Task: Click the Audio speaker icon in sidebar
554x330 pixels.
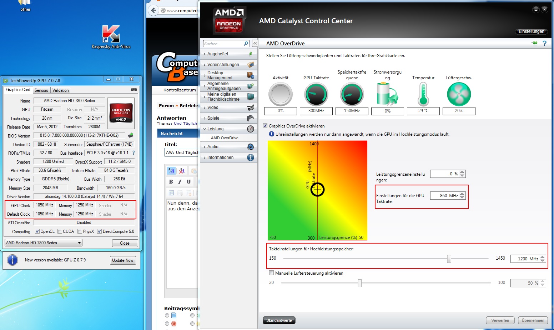Action: click(251, 147)
